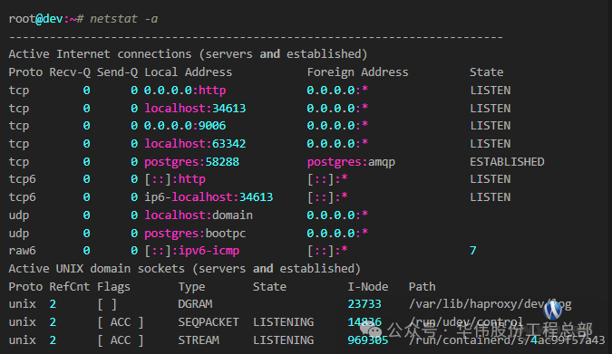Select local address 'localhost:34613'

pos(195,108)
